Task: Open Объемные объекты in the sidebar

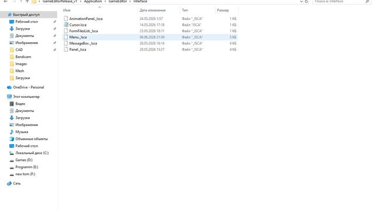Action: point(32,139)
